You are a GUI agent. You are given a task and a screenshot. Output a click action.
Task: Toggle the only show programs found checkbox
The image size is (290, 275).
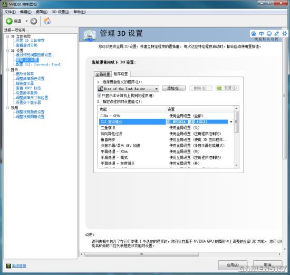click(99, 96)
